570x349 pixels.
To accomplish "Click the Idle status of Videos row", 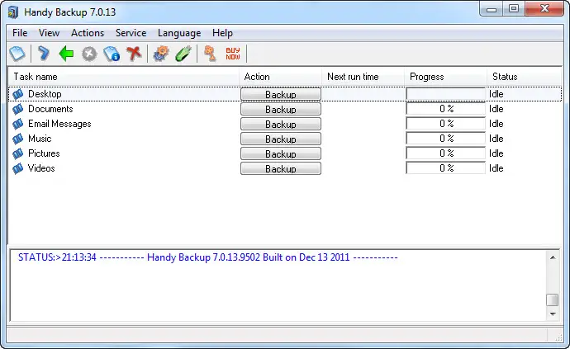I will (x=496, y=168).
